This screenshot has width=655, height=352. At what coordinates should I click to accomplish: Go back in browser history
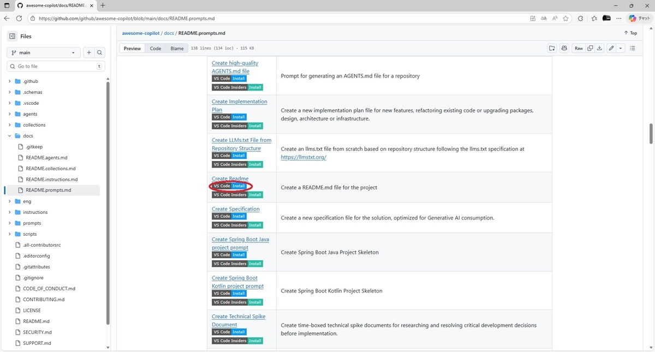(x=7, y=18)
